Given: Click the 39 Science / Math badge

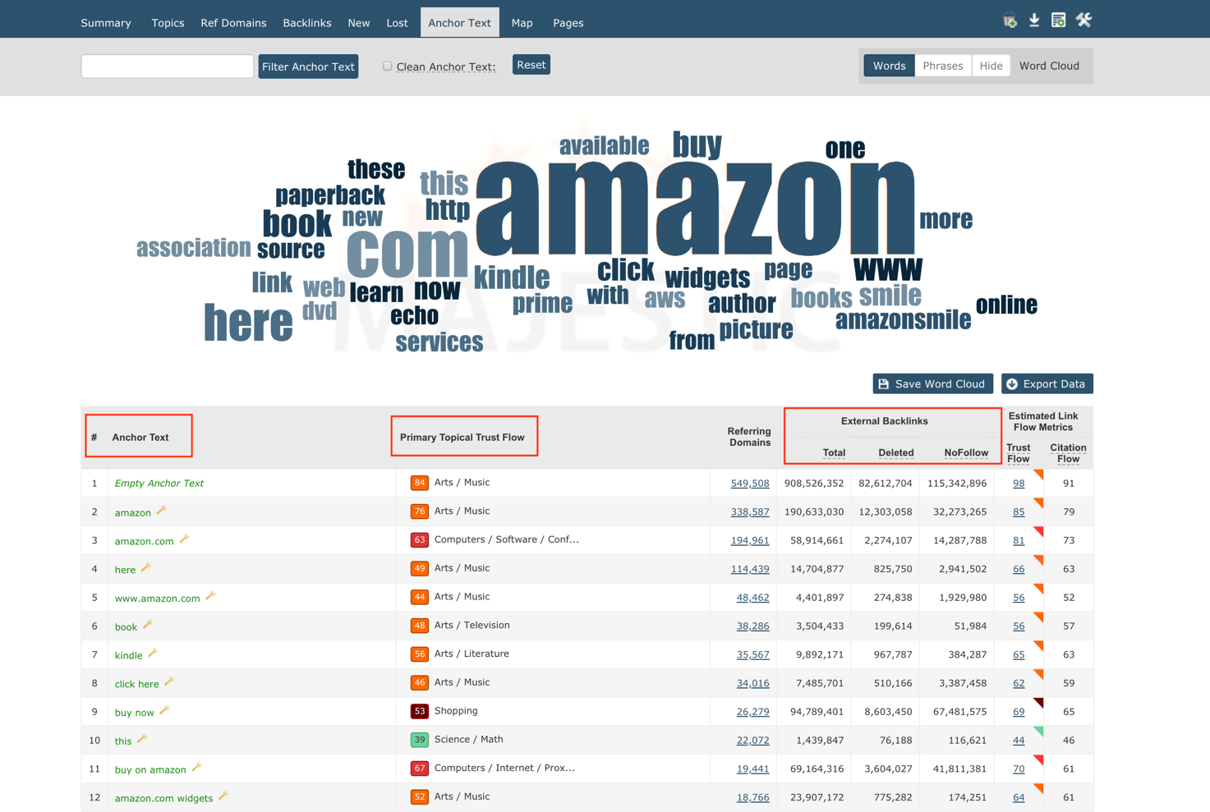Looking at the screenshot, I should pyautogui.click(x=419, y=740).
